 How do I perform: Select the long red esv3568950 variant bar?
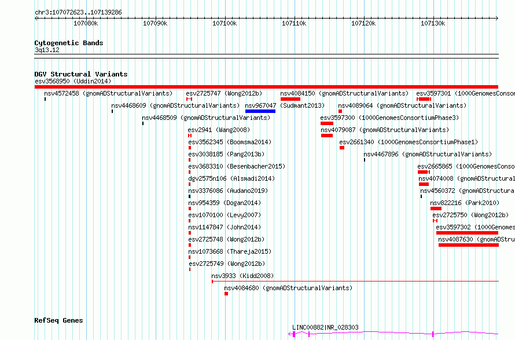click(x=266, y=87)
